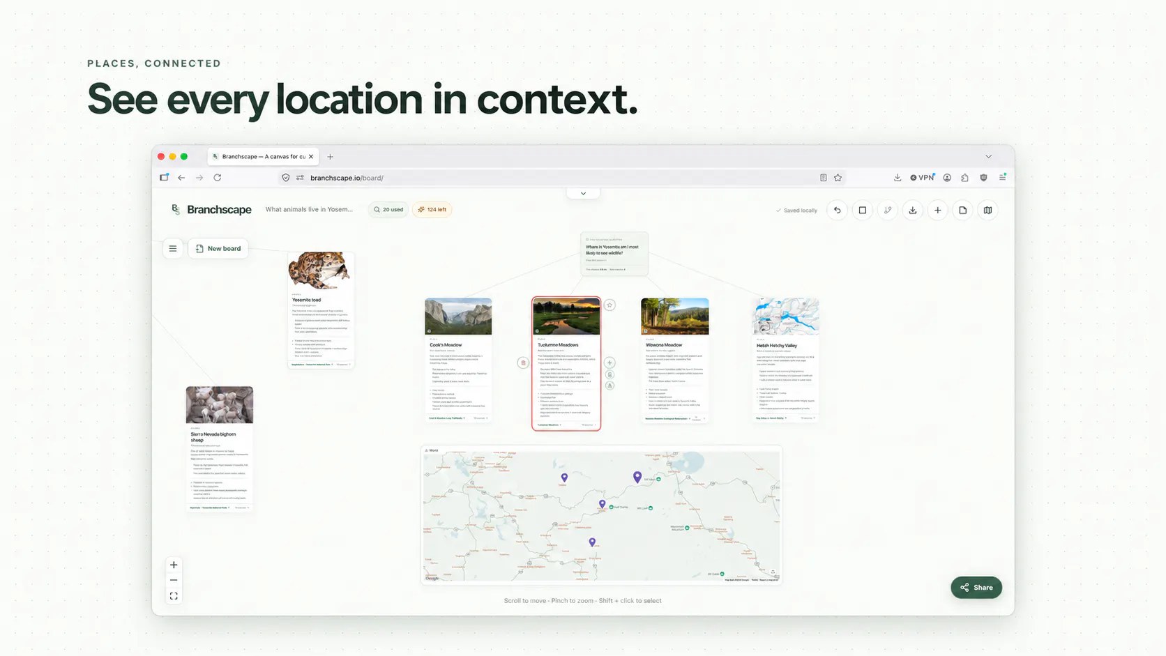
Task: Click the Share button
Action: coord(976,588)
